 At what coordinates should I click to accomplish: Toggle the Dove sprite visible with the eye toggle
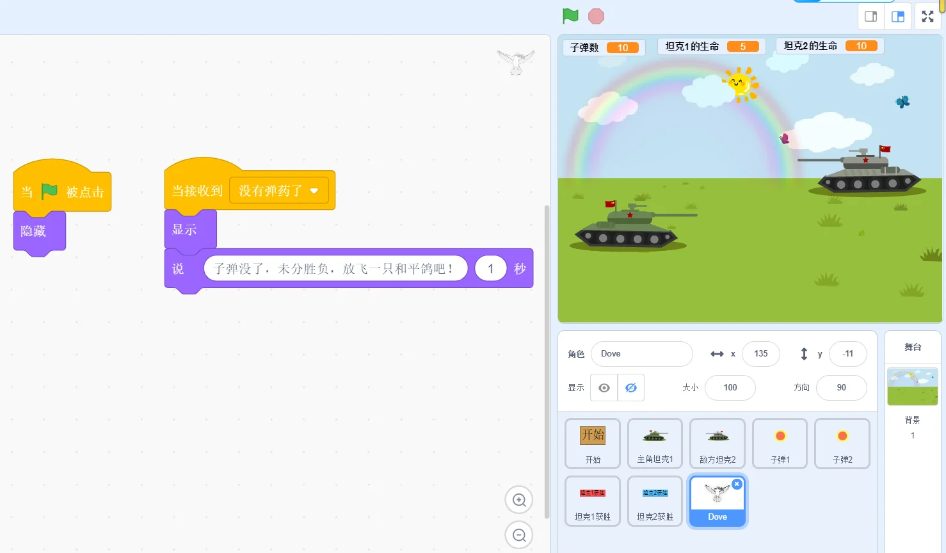pyautogui.click(x=603, y=387)
